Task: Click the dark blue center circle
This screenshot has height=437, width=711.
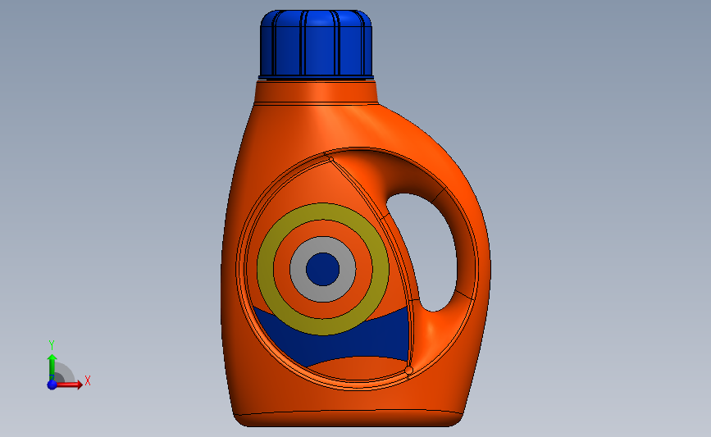Action: [x=323, y=269]
